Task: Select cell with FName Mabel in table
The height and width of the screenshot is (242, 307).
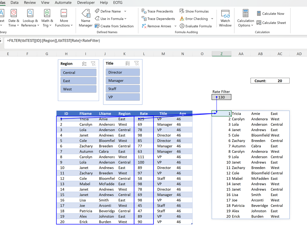Action: 85,184
